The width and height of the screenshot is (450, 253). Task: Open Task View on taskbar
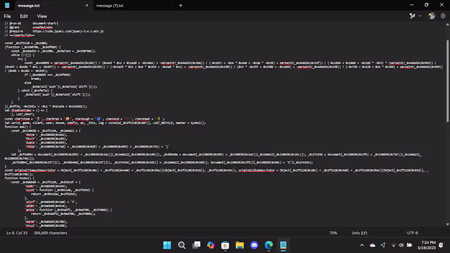[196, 245]
